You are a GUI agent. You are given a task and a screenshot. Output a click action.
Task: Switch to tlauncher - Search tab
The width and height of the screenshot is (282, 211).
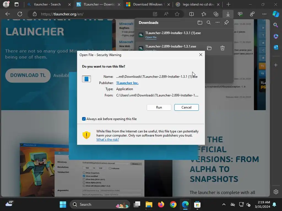click(47, 4)
